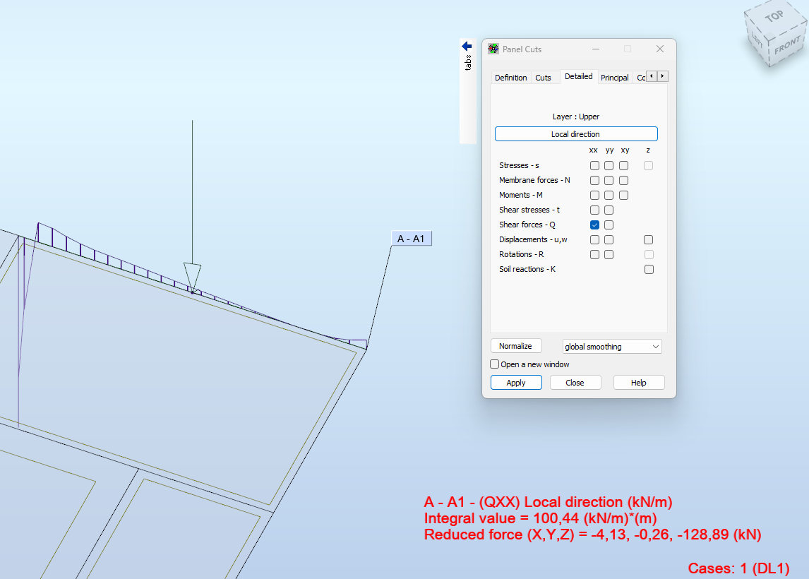
Task: Select the Principal tab
Action: coord(615,77)
